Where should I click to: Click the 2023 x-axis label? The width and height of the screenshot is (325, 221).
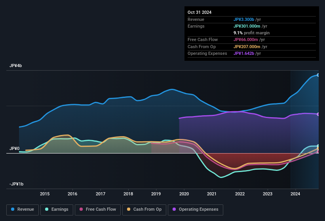(x=267, y=194)
